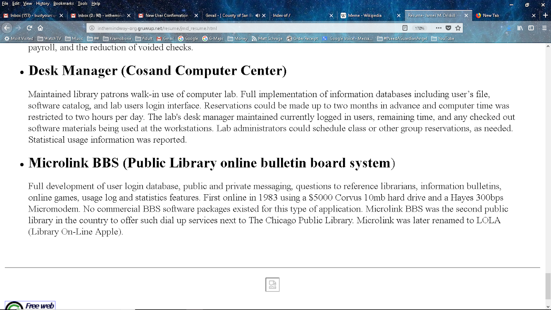Open YouTube bookmarks folder
The height and width of the screenshot is (310, 551).
click(x=443, y=38)
